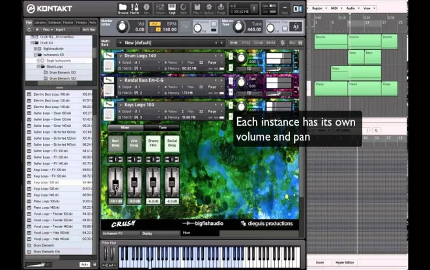Click the NI logo icon
The image size is (430, 270).
click(x=298, y=8)
